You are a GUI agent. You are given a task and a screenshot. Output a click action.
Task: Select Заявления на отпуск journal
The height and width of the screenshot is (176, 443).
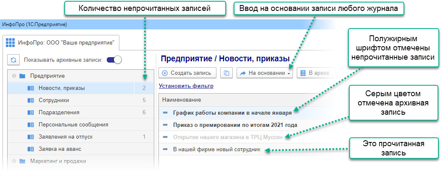click(x=81, y=137)
